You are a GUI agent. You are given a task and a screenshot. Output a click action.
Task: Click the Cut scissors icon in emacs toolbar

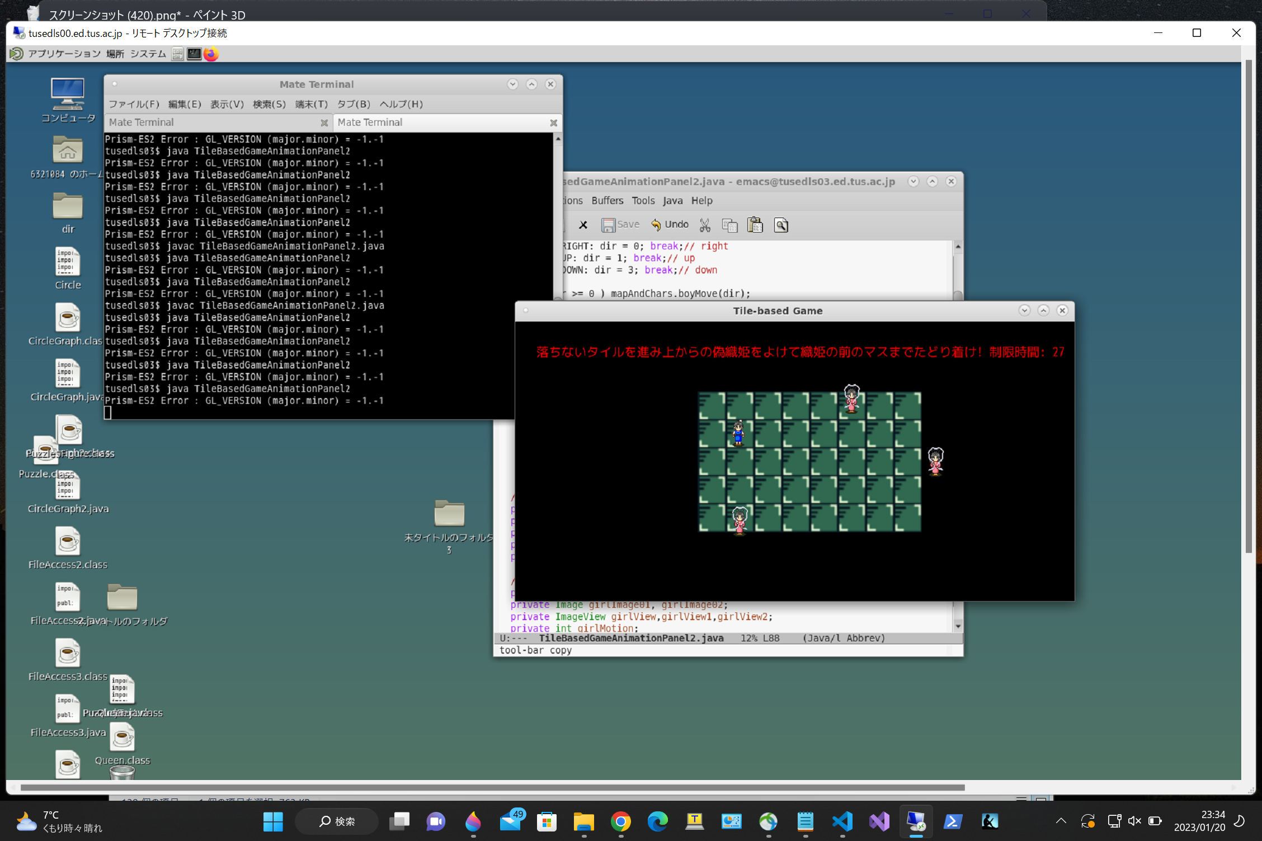[x=705, y=225]
